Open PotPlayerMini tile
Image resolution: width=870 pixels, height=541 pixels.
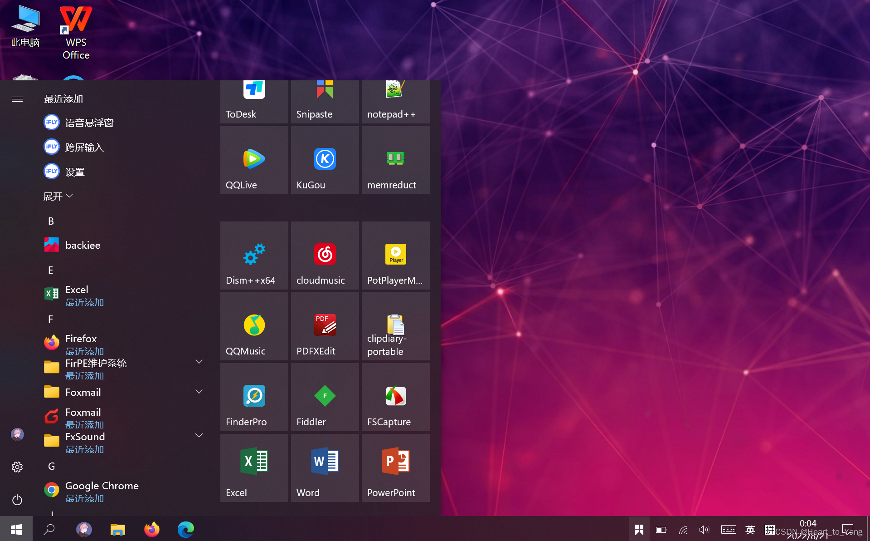click(395, 256)
